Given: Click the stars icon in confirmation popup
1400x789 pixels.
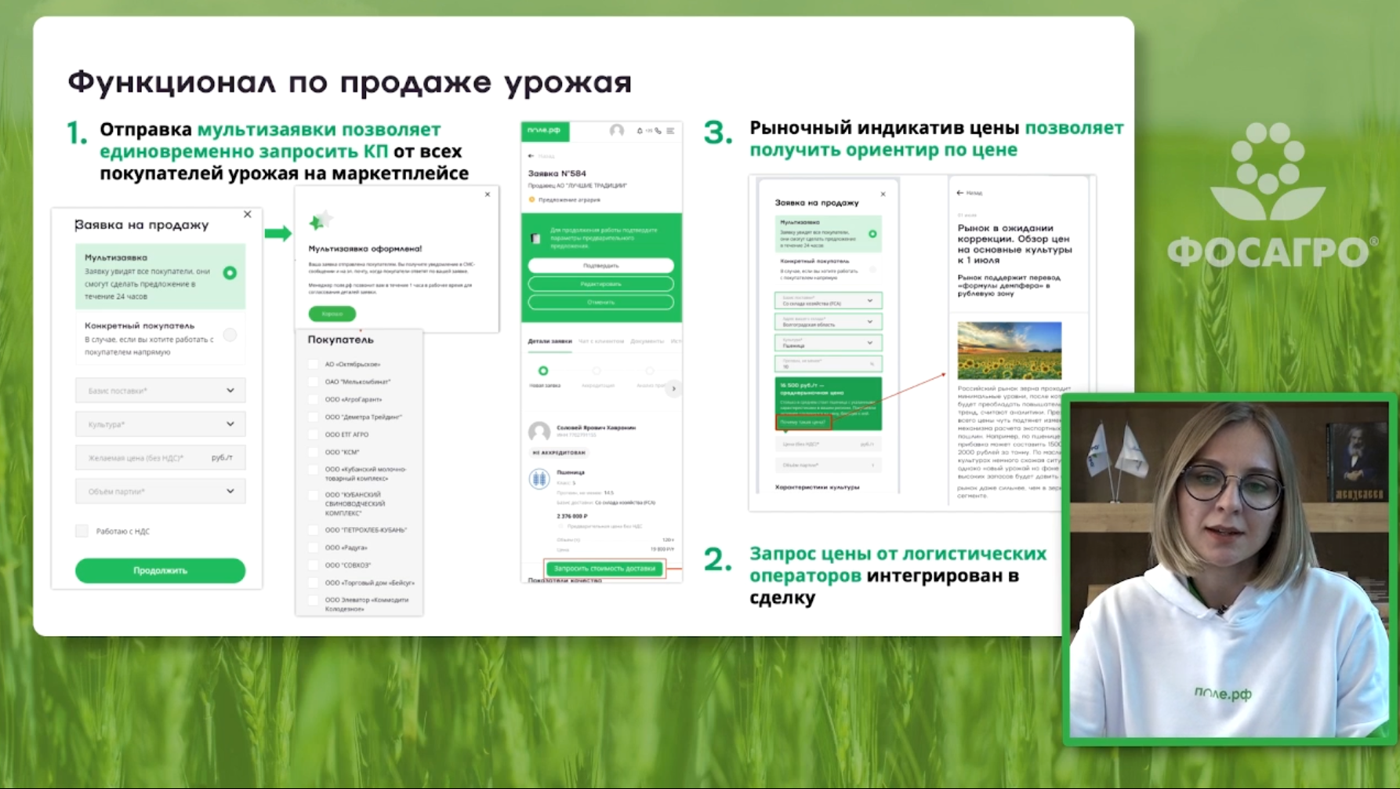Looking at the screenshot, I should tap(320, 221).
